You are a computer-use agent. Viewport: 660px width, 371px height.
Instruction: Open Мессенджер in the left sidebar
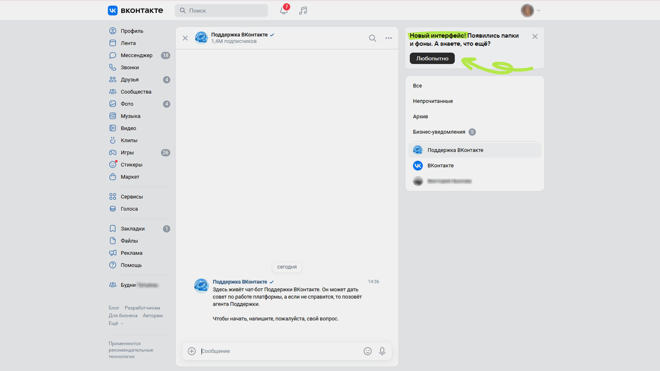coord(136,55)
